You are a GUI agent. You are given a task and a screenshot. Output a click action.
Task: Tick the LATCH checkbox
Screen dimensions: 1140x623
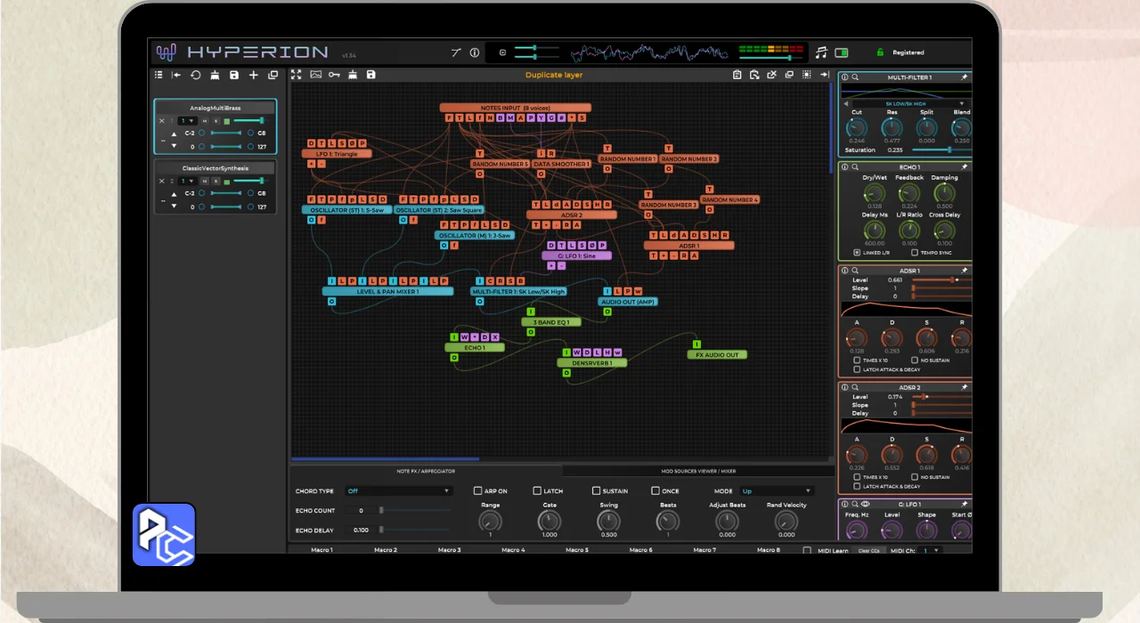[537, 490]
